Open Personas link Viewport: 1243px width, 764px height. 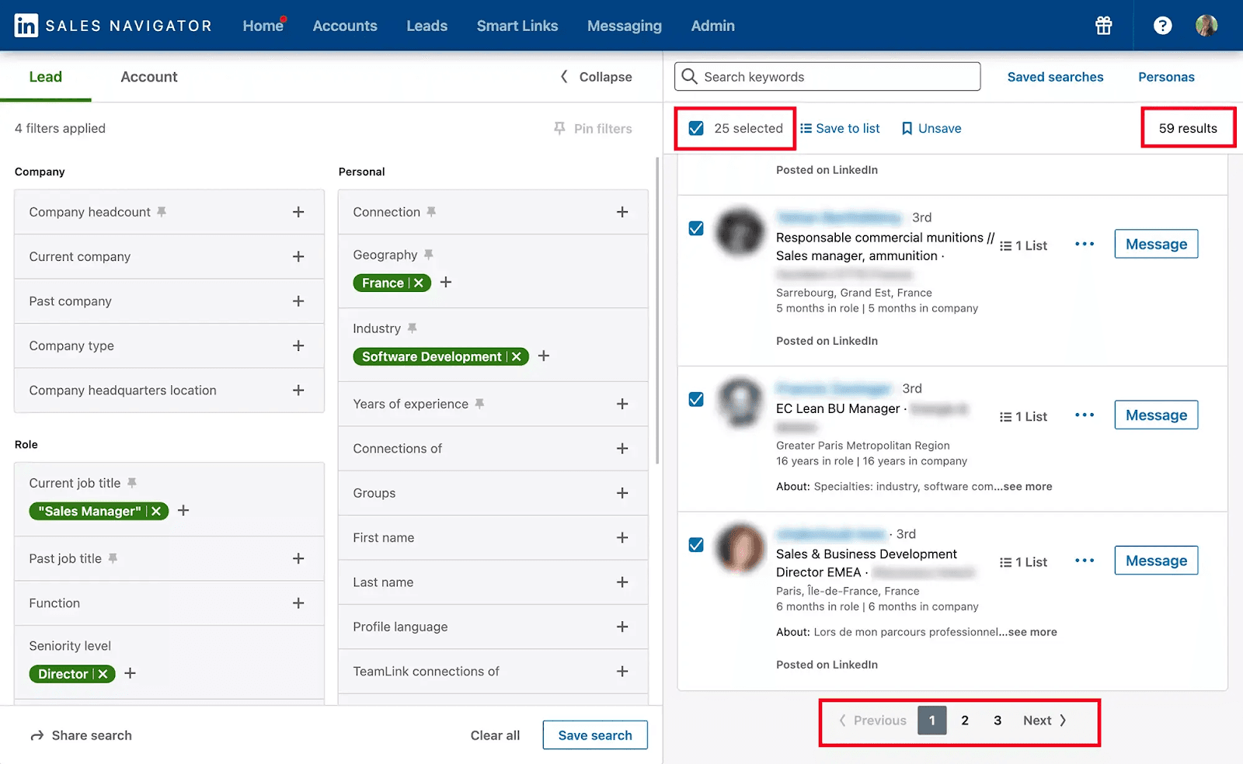(1166, 77)
